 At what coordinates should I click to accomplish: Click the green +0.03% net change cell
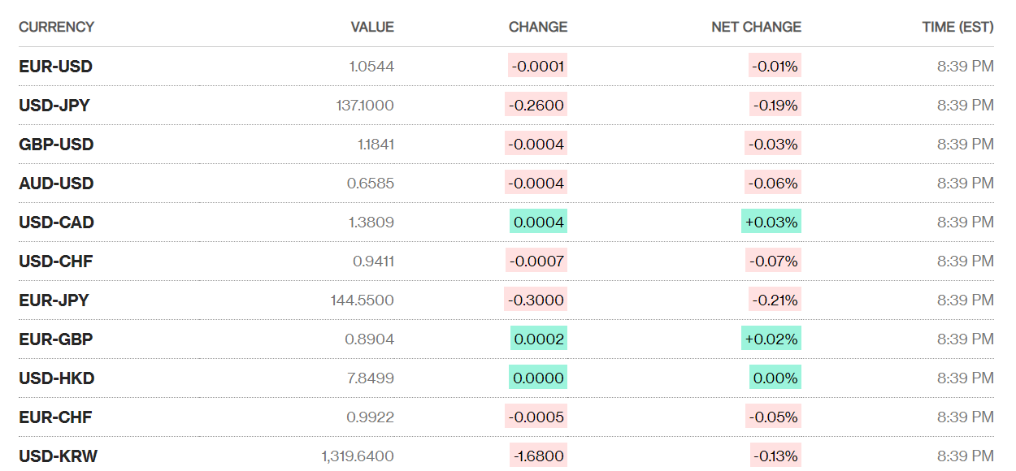[x=771, y=223]
